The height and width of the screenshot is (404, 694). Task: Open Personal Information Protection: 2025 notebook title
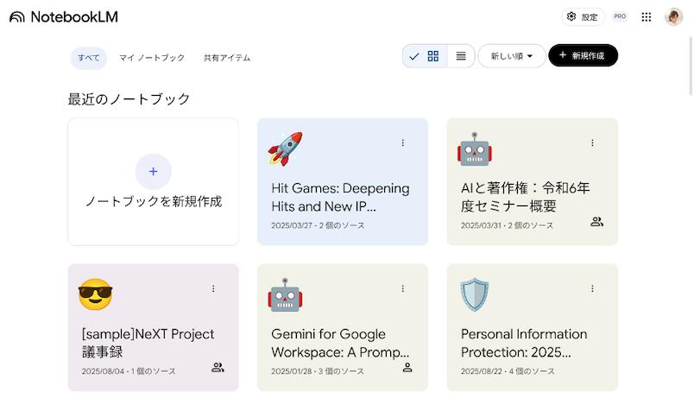524,343
